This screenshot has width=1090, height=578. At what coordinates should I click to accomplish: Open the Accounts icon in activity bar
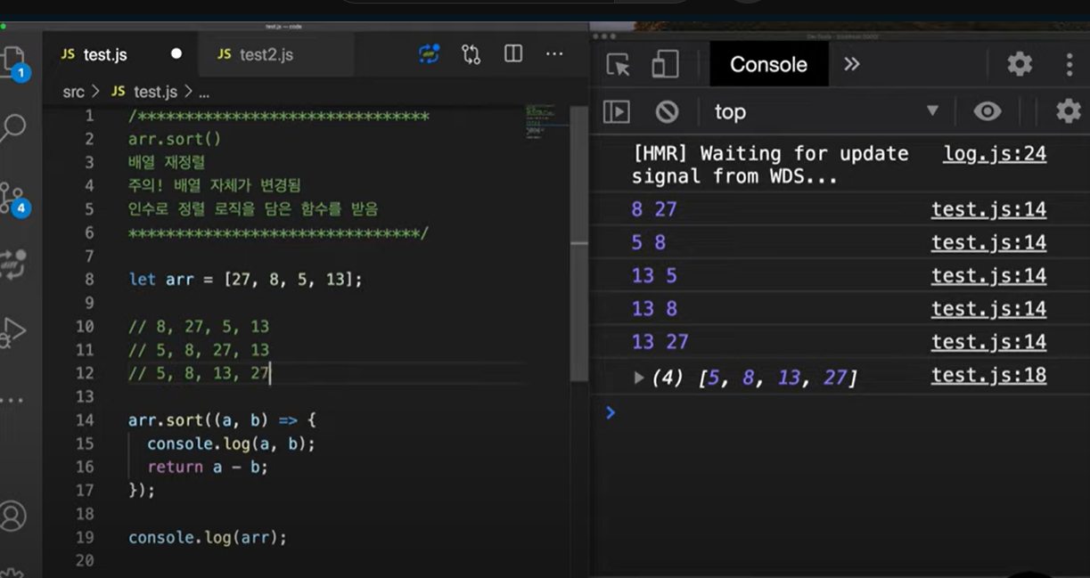[12, 516]
